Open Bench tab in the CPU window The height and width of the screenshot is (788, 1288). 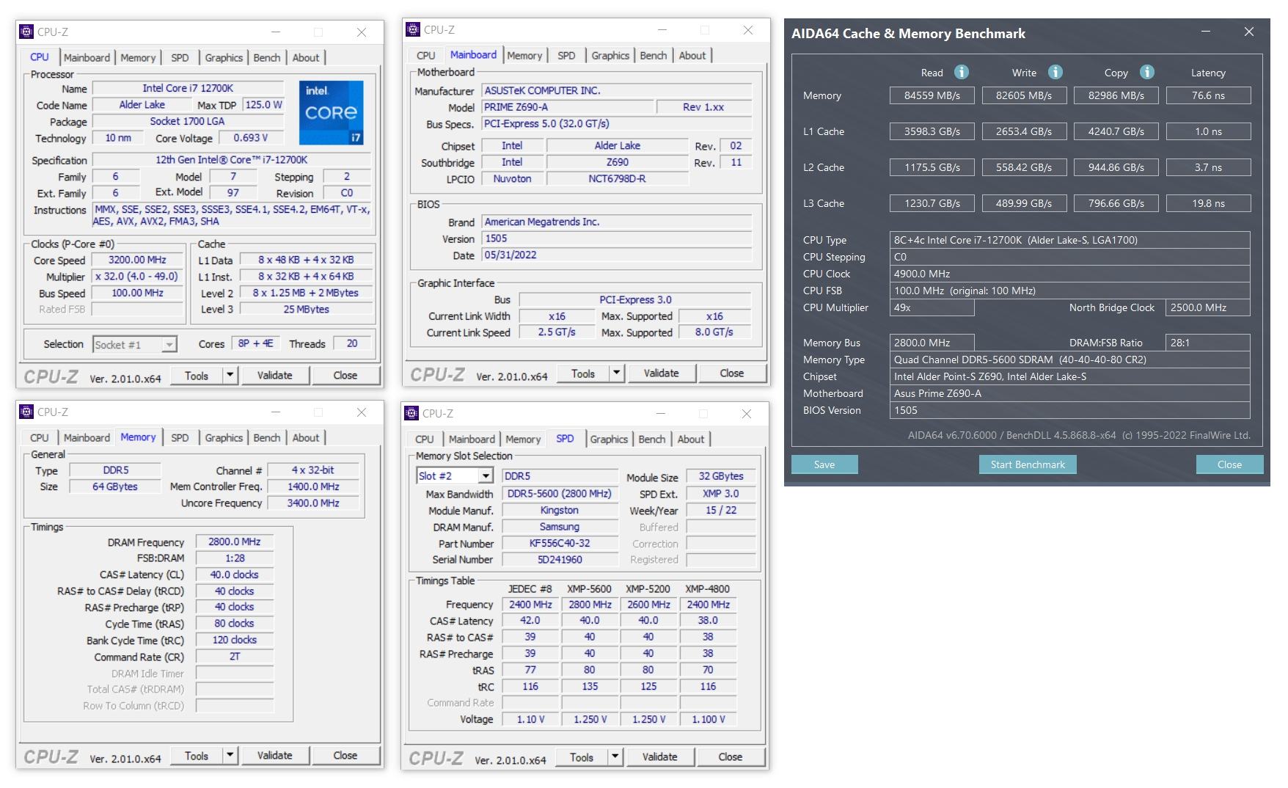tap(267, 57)
